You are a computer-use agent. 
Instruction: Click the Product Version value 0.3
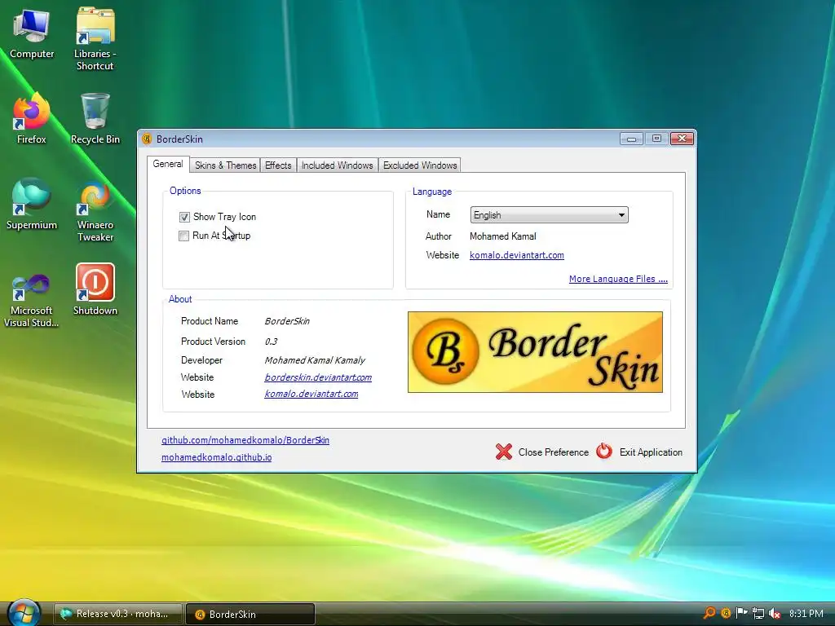(271, 342)
